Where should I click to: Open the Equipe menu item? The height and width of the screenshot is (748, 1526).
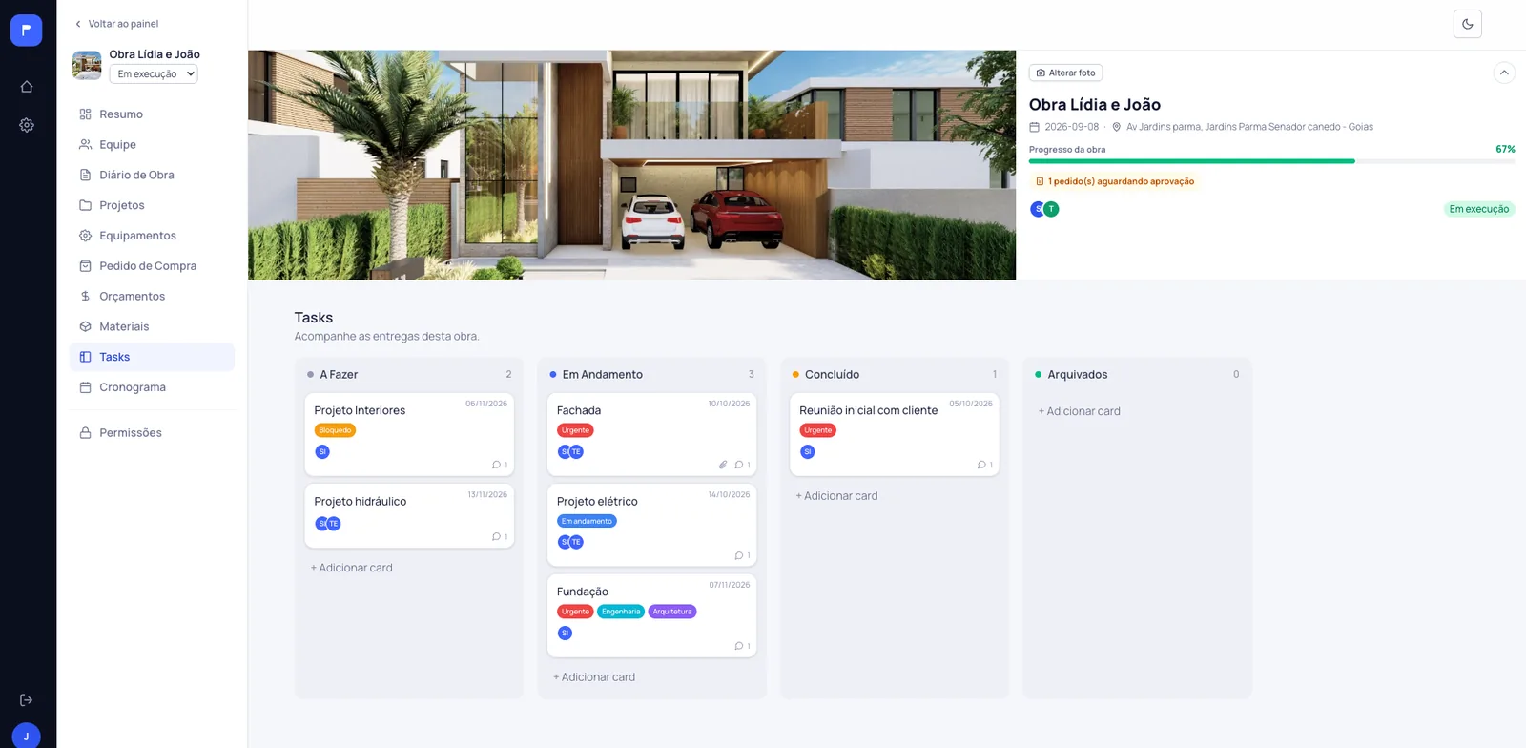(152, 145)
